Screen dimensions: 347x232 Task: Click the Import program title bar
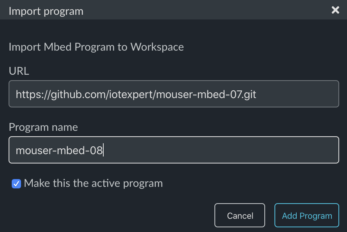pos(173,10)
